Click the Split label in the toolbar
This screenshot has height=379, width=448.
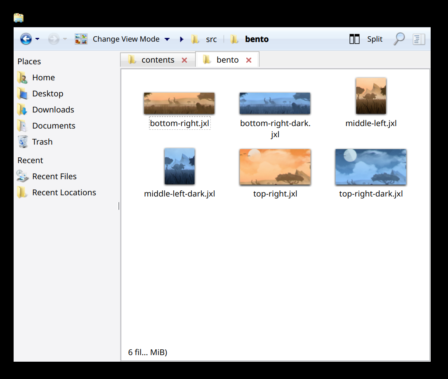click(375, 39)
